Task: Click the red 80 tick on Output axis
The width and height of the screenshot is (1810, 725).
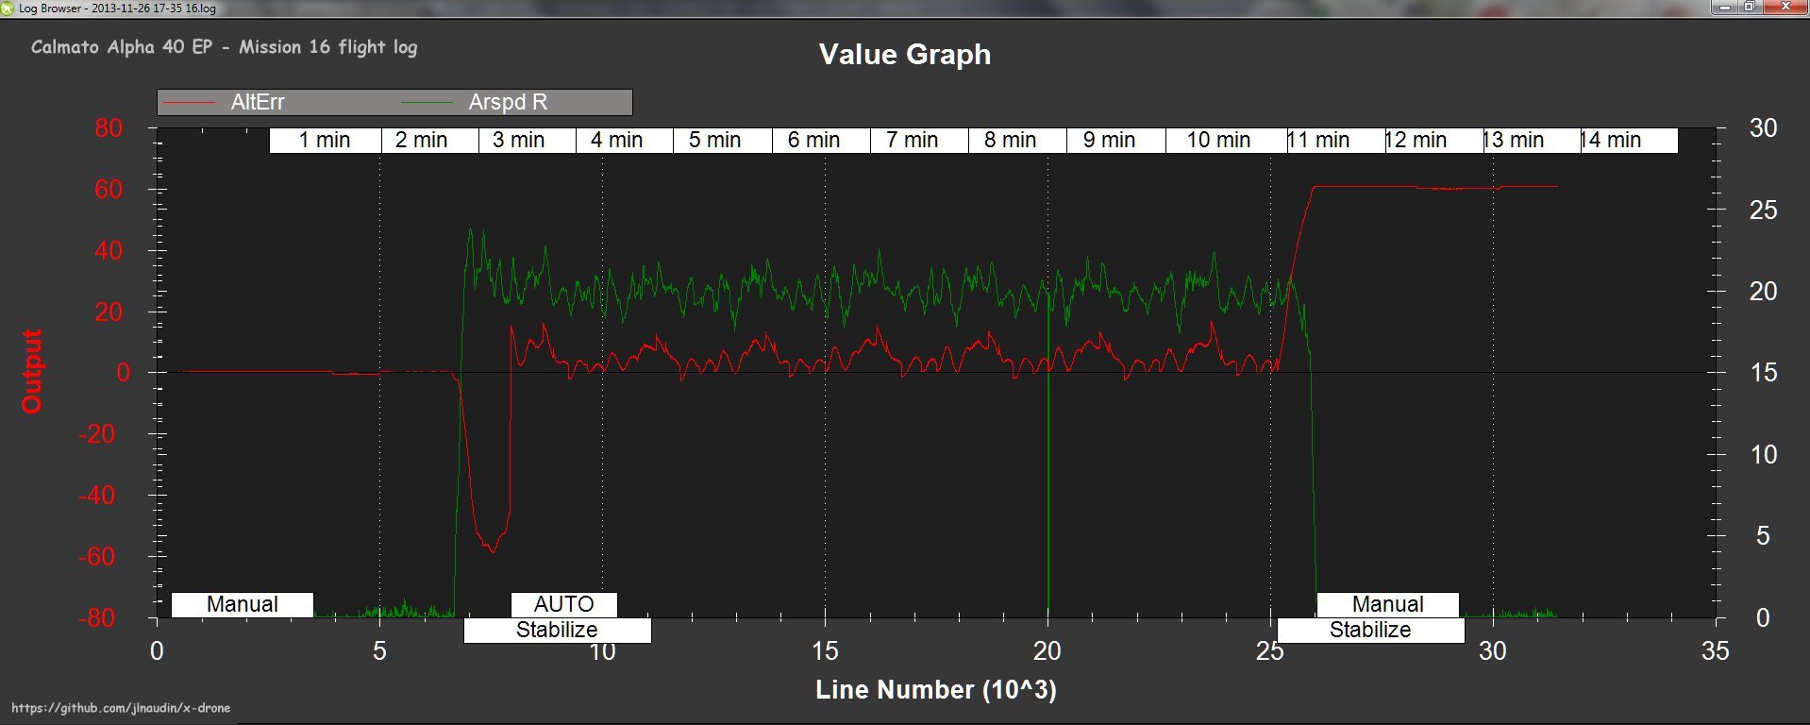Action: click(x=109, y=128)
